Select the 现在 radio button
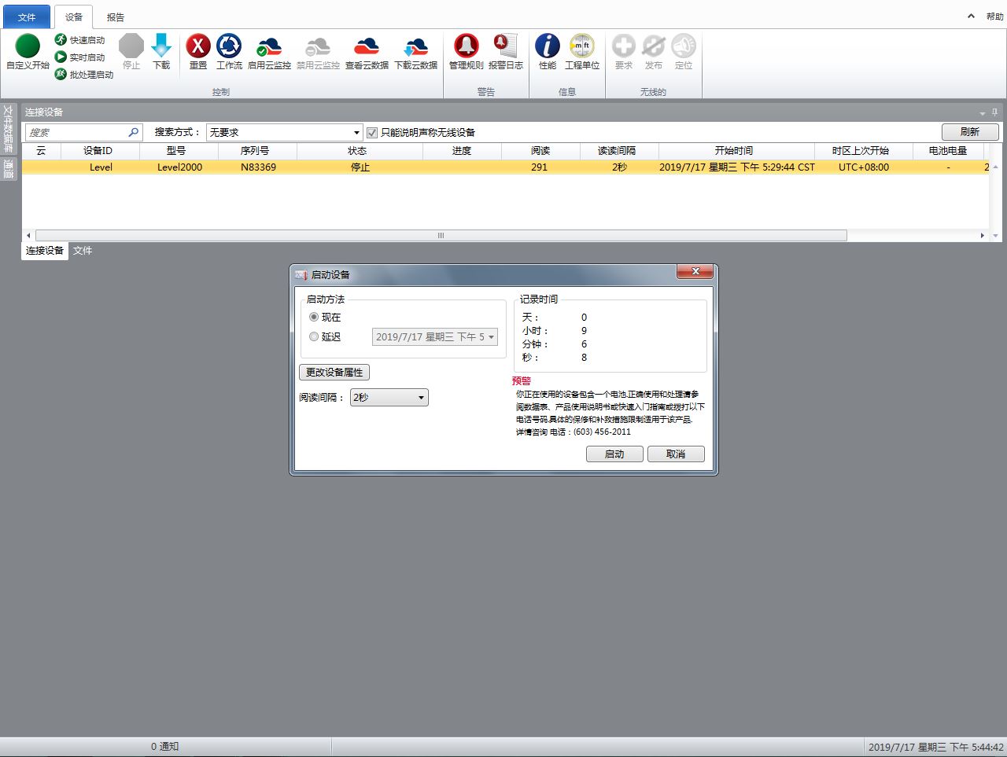Image resolution: width=1007 pixels, height=757 pixels. pyautogui.click(x=314, y=317)
